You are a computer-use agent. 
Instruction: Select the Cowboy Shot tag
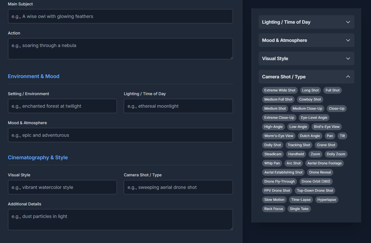click(310, 99)
